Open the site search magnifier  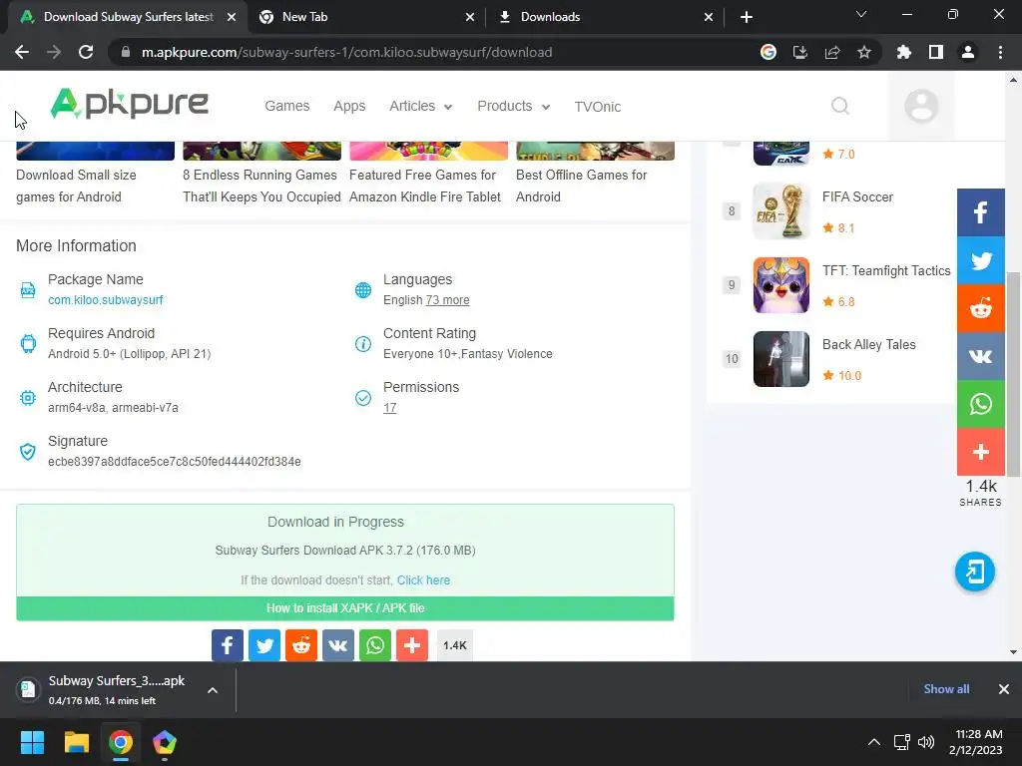(x=840, y=106)
